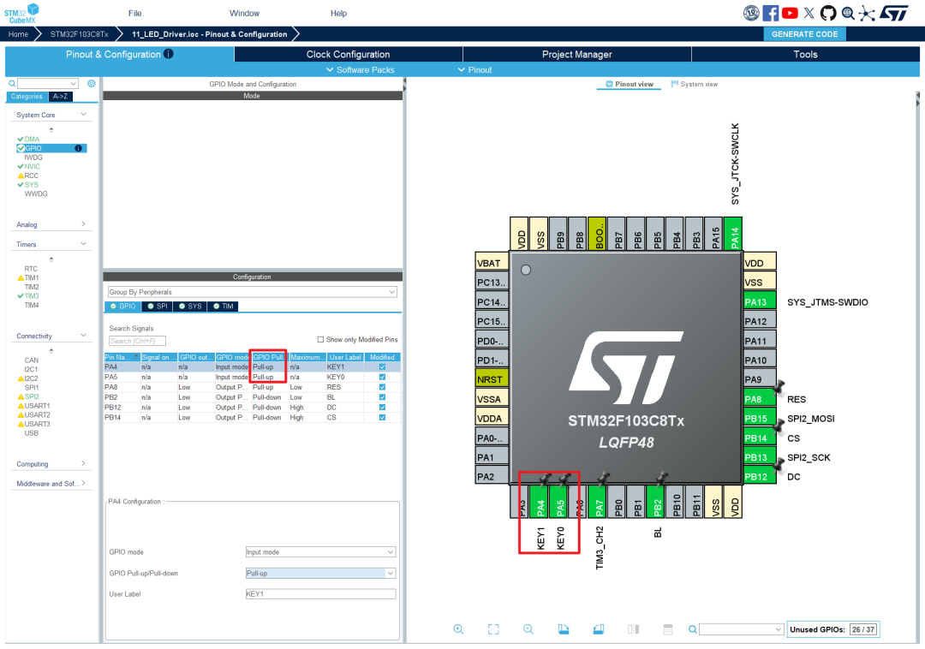Select the SPI configuration tab
Screen dimensions: 925x649
[x=158, y=306]
